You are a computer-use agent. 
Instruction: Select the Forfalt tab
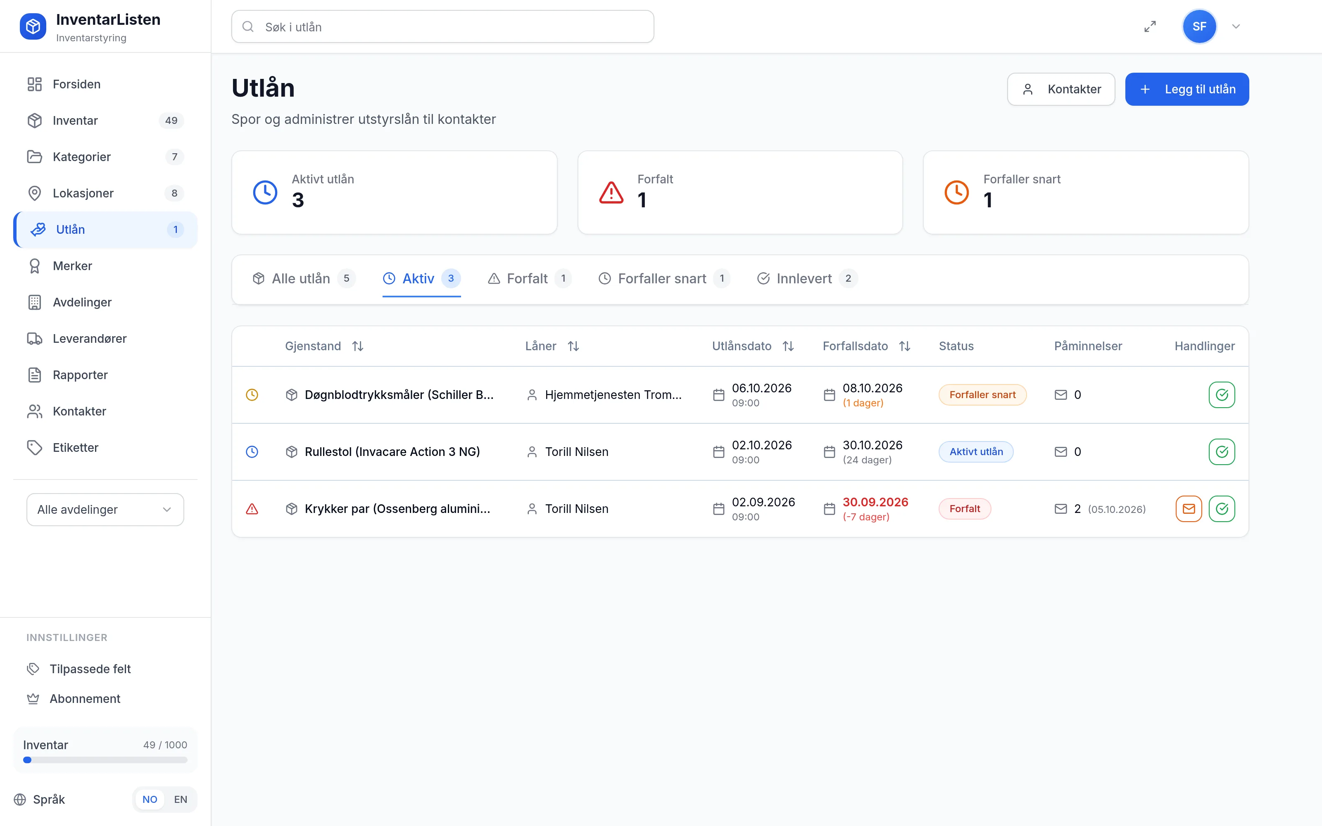[529, 279]
